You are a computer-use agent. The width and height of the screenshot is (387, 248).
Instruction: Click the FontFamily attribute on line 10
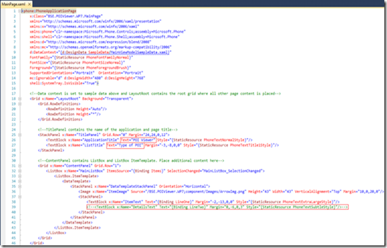pyautogui.click(x=81, y=58)
